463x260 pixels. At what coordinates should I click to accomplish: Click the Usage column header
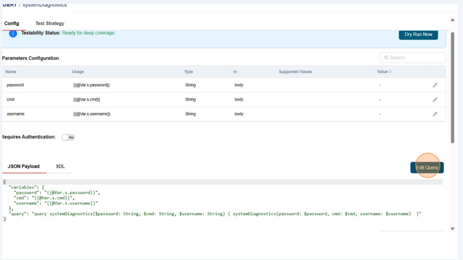click(78, 72)
